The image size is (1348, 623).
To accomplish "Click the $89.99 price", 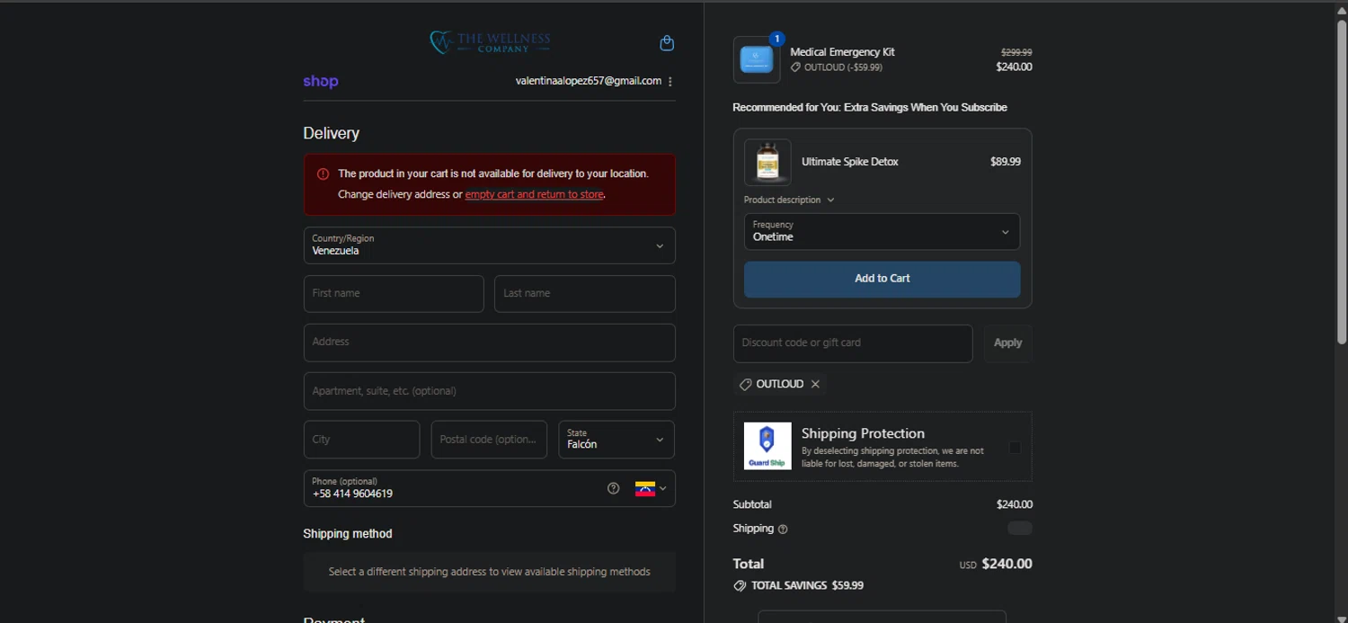I will pos(1005,162).
